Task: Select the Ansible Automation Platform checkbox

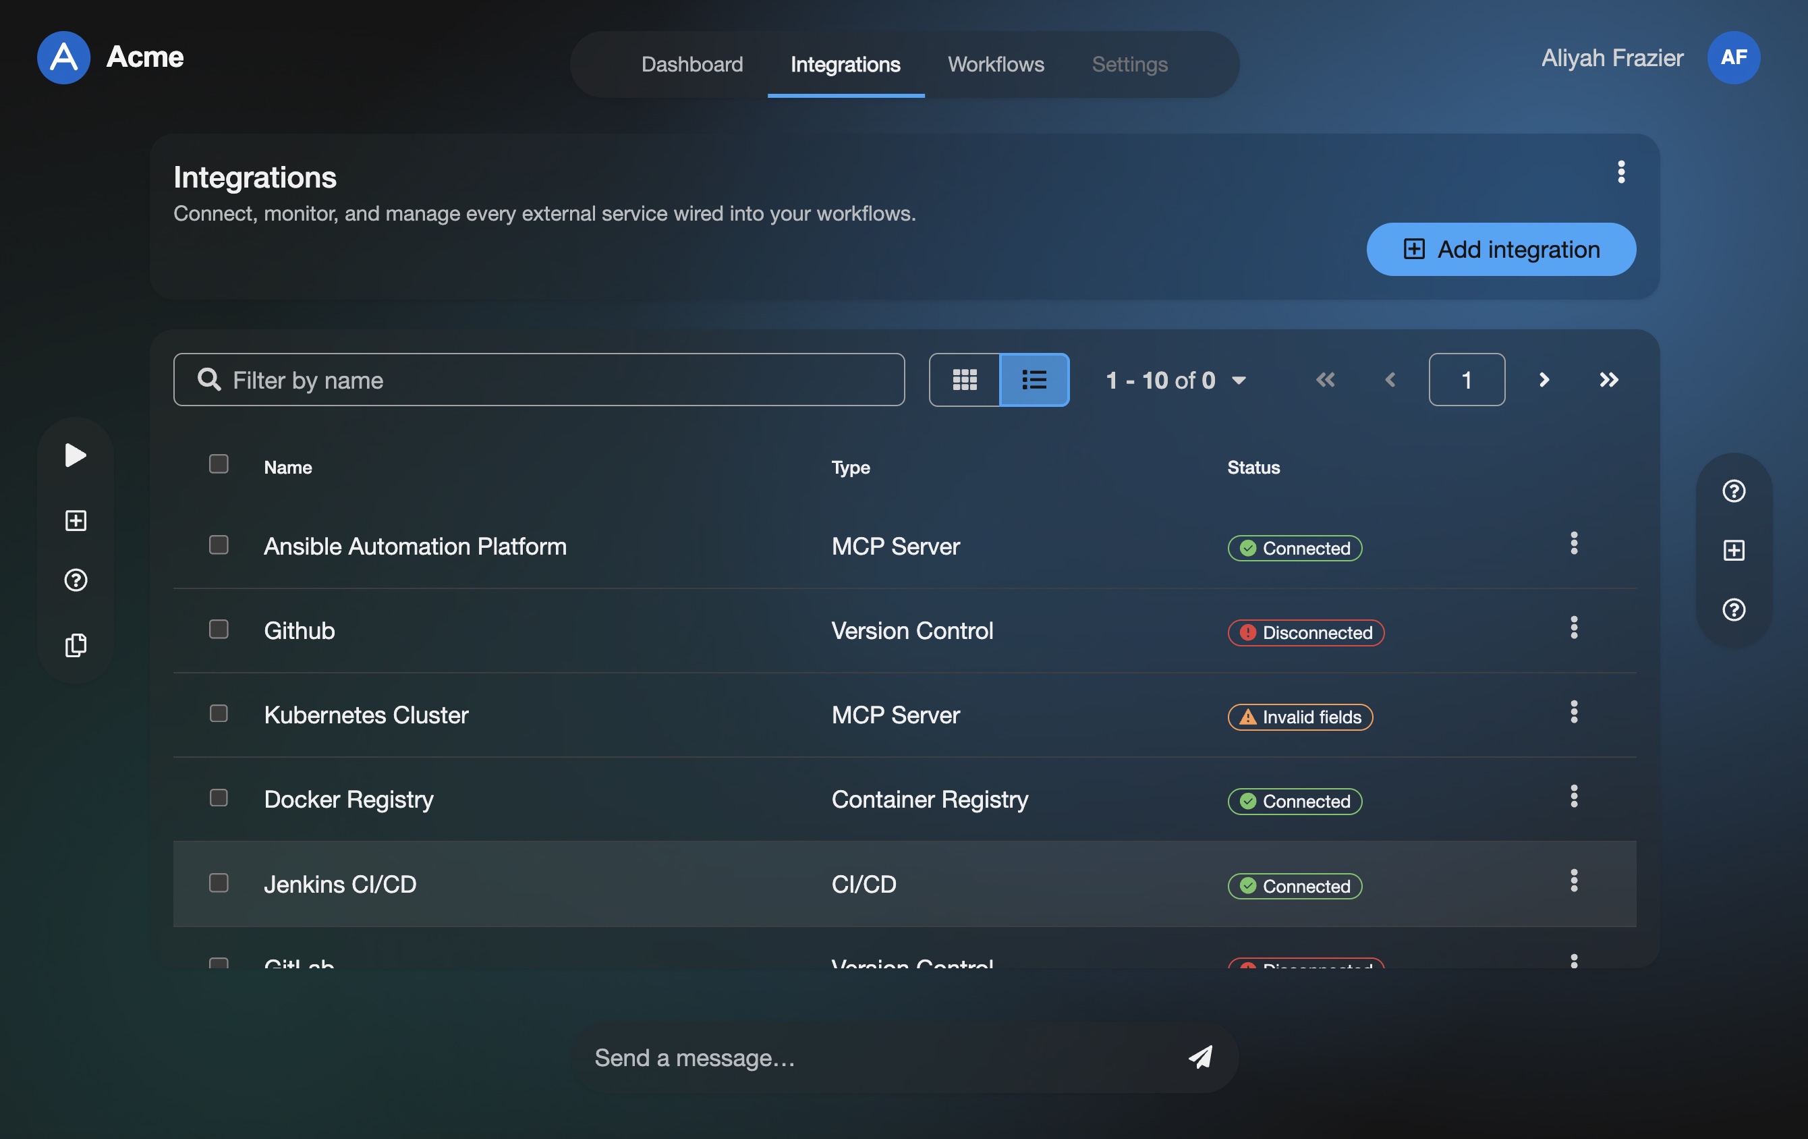Action: tap(219, 545)
